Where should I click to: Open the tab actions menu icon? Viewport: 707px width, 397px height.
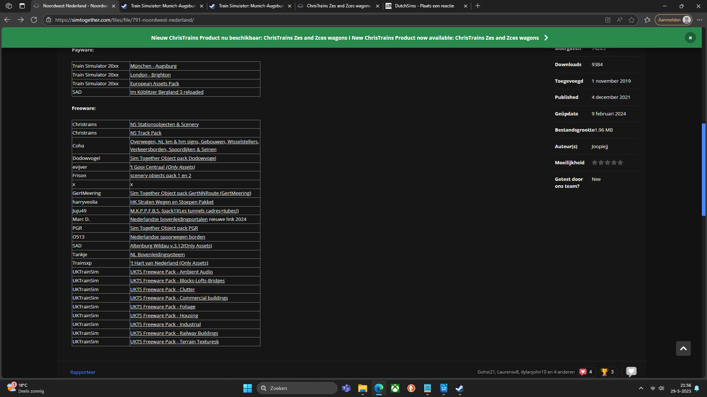point(22,6)
